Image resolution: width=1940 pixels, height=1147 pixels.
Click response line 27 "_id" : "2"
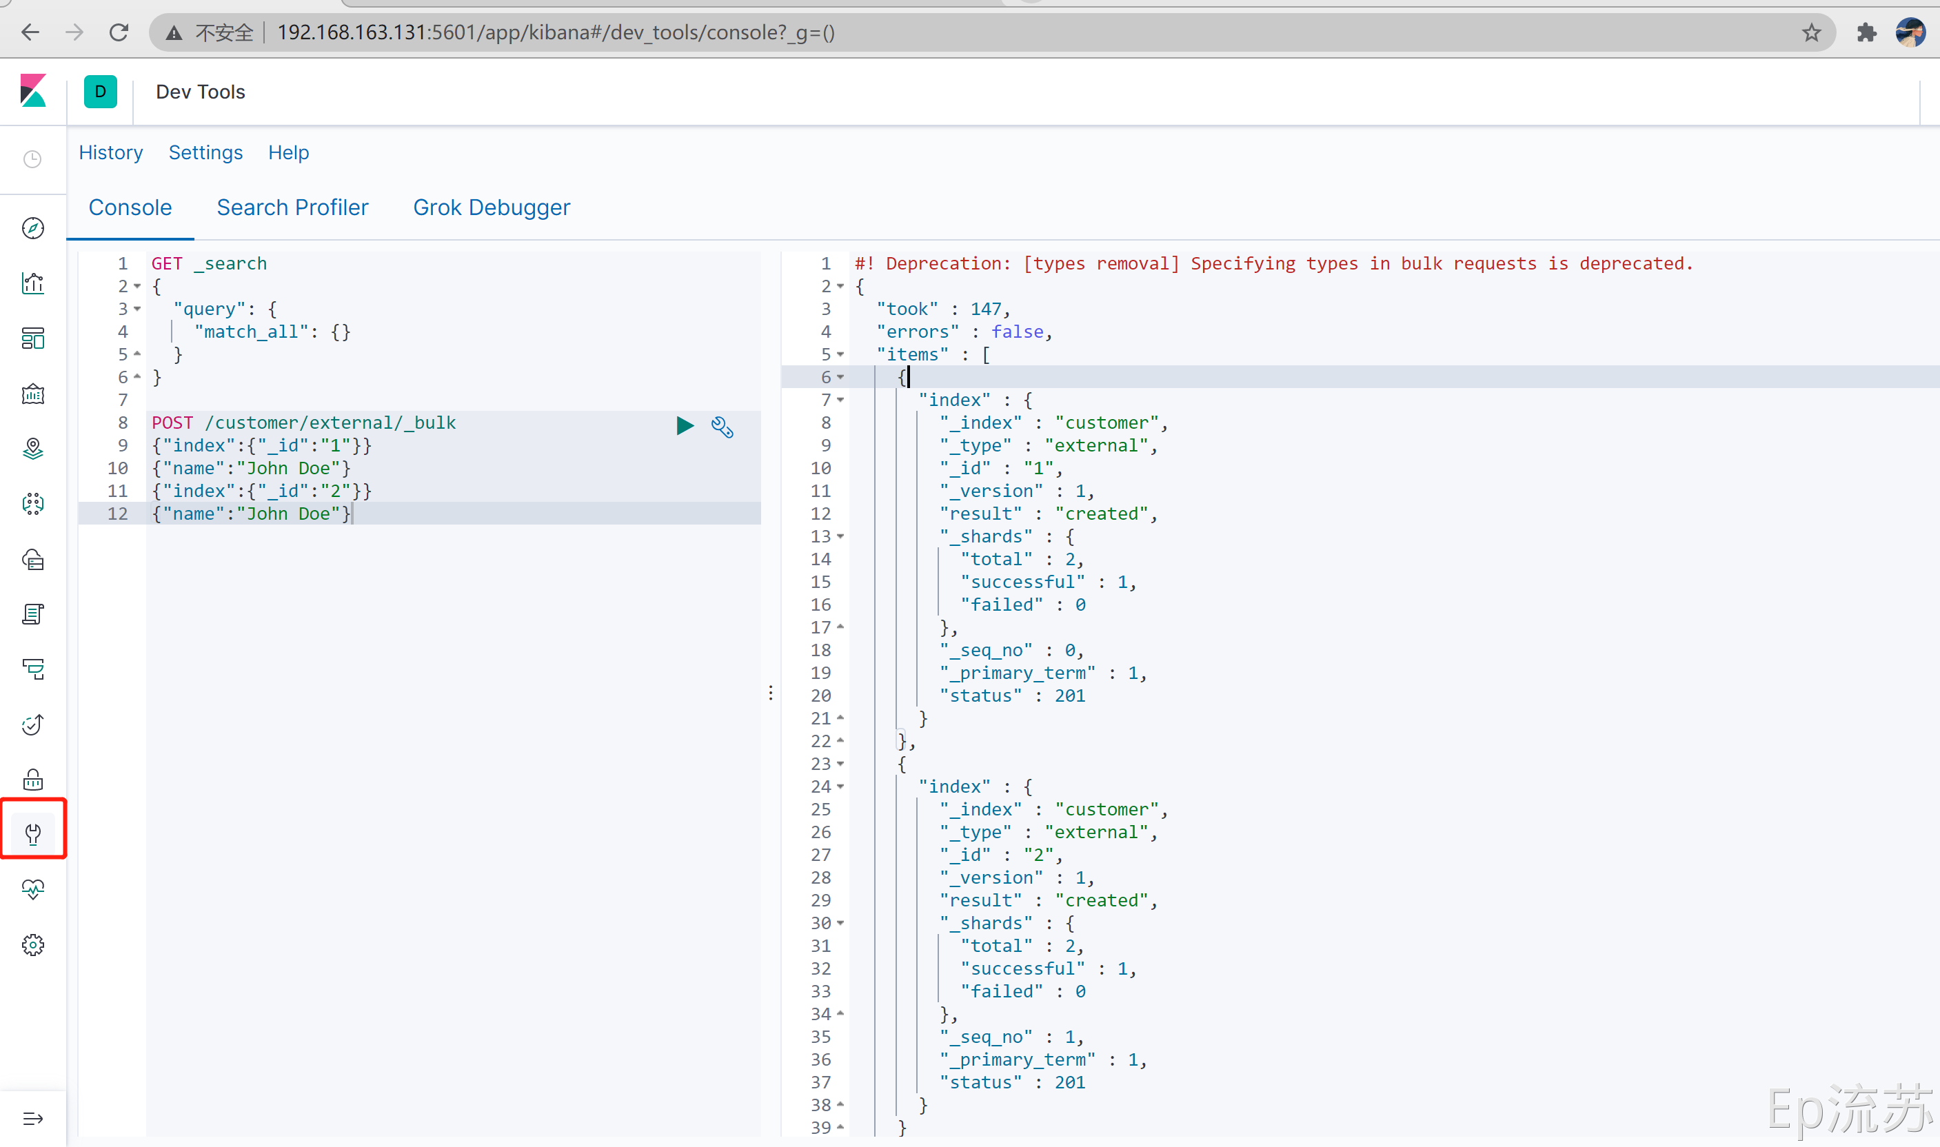1001,855
